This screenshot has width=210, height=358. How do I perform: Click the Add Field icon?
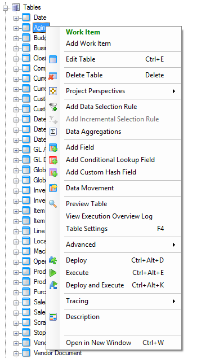pos(53,148)
